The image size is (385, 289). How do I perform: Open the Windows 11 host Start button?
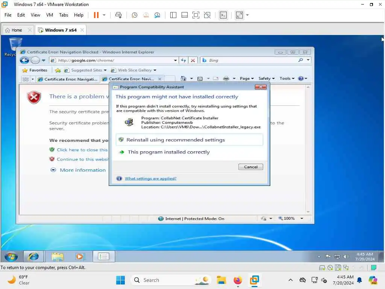[120, 280]
